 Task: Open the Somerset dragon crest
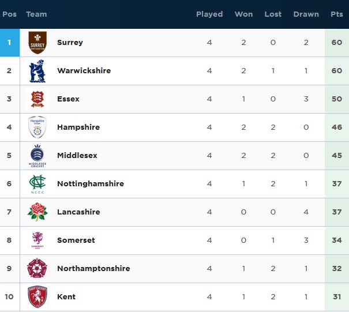37,240
